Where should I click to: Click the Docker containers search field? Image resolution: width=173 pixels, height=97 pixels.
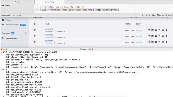coord(146,17)
